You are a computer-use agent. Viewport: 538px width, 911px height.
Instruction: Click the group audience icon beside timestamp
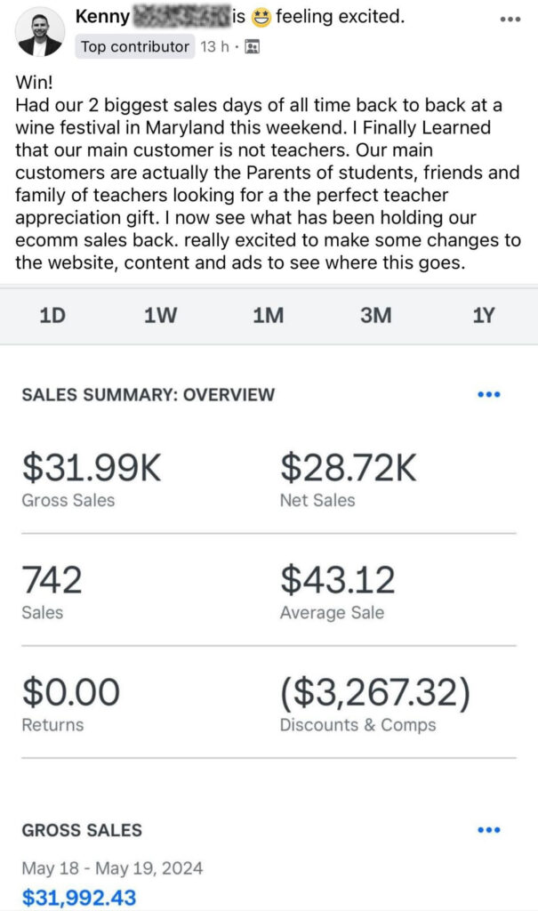click(x=252, y=47)
